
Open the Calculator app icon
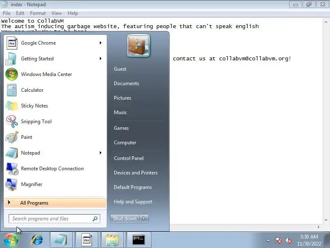[12, 90]
